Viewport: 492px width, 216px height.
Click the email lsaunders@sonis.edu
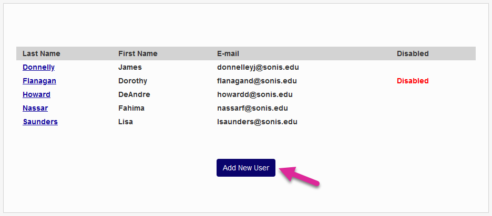[257, 122]
